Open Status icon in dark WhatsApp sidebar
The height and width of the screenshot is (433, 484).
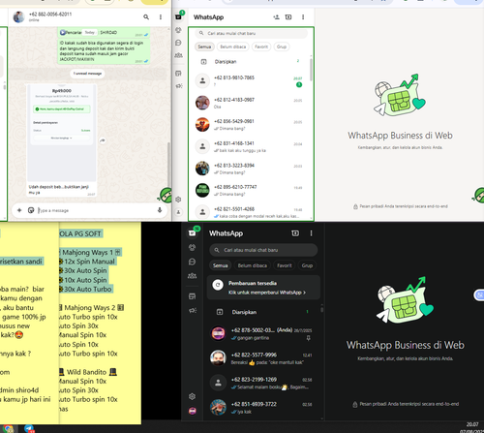(x=193, y=247)
